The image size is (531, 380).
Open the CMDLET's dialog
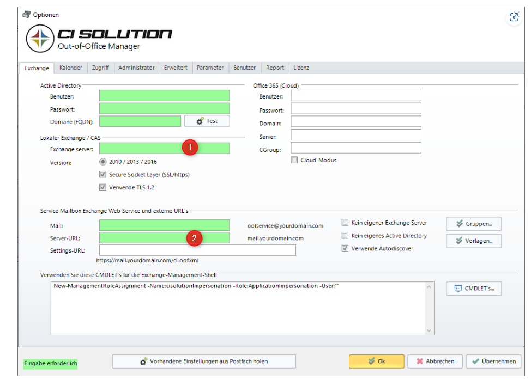tap(473, 289)
